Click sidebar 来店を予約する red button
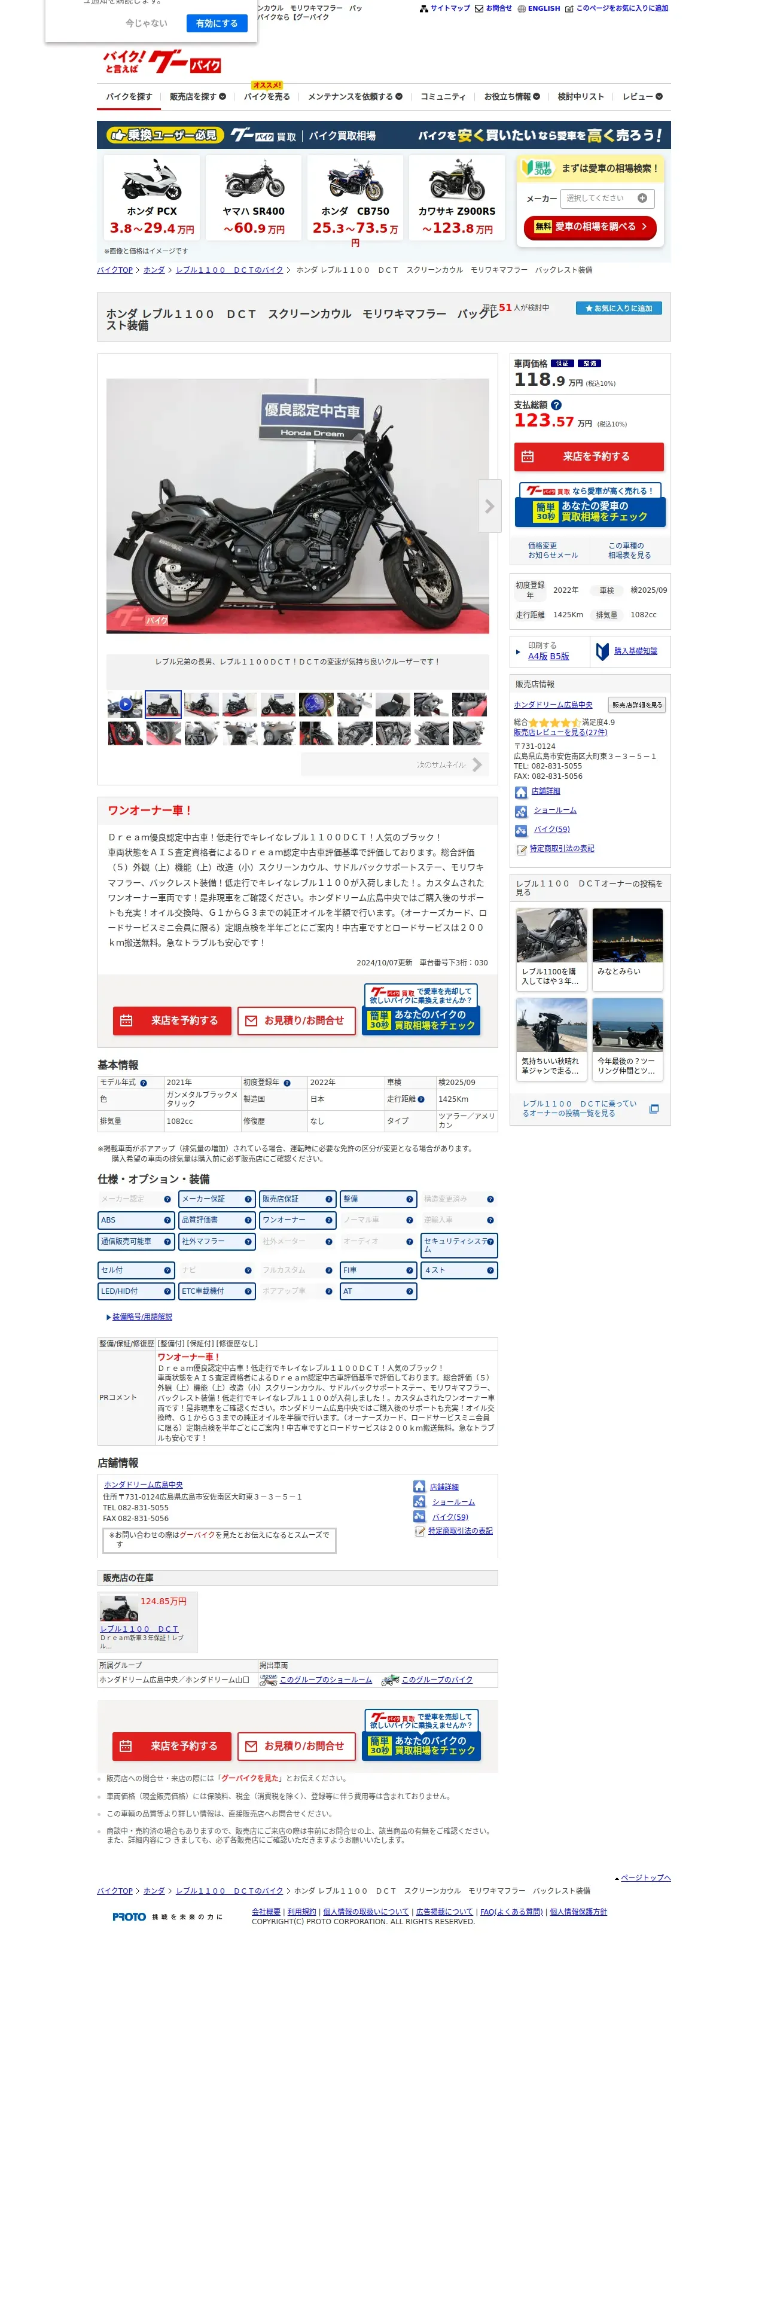This screenshot has width=768, height=2304. 589,457
